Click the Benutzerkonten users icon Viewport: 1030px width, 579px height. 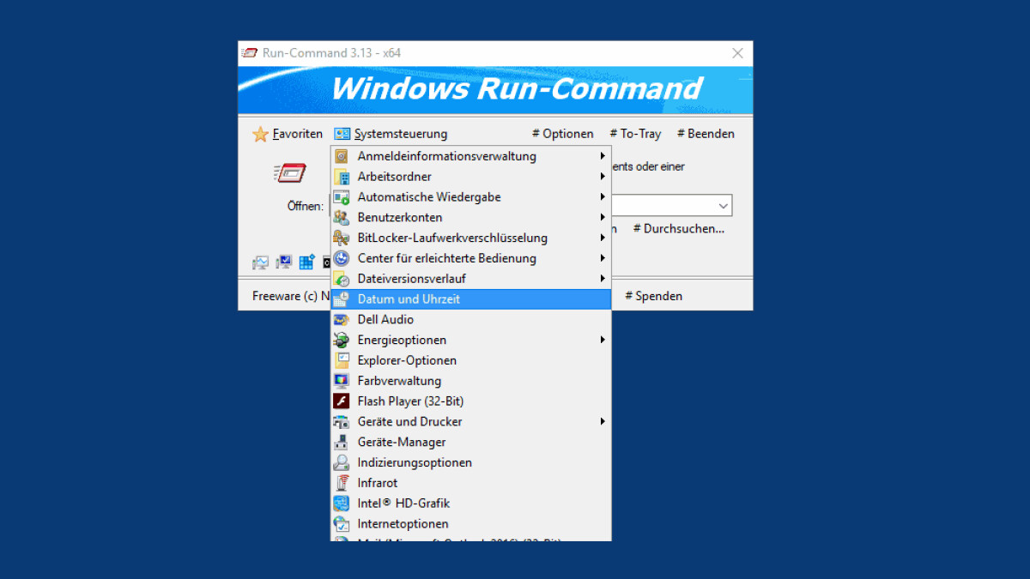pos(342,218)
